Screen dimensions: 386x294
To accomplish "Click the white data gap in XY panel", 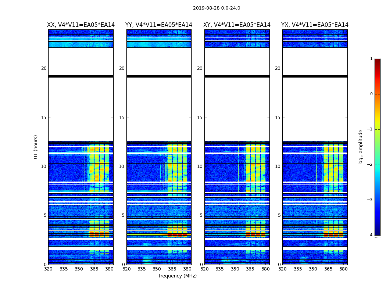I will tap(237, 108).
